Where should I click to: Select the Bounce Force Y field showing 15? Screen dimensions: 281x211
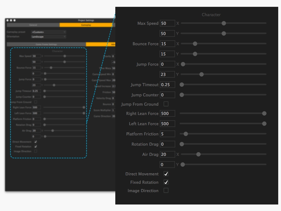point(167,54)
